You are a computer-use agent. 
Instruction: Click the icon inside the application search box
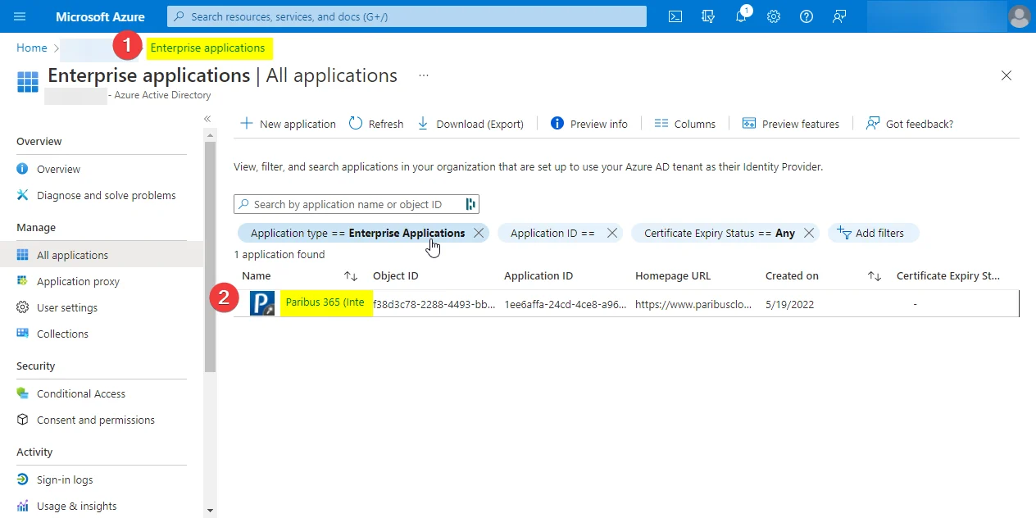point(470,204)
